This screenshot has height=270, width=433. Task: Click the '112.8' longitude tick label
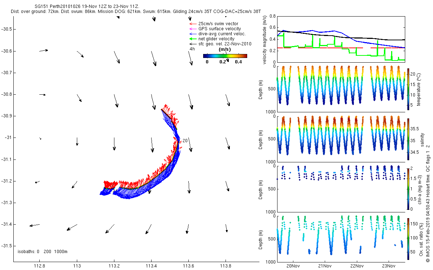39,267
